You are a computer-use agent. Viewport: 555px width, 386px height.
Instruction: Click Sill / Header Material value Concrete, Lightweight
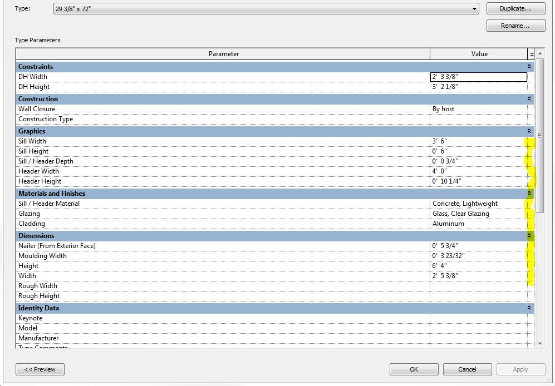479,204
